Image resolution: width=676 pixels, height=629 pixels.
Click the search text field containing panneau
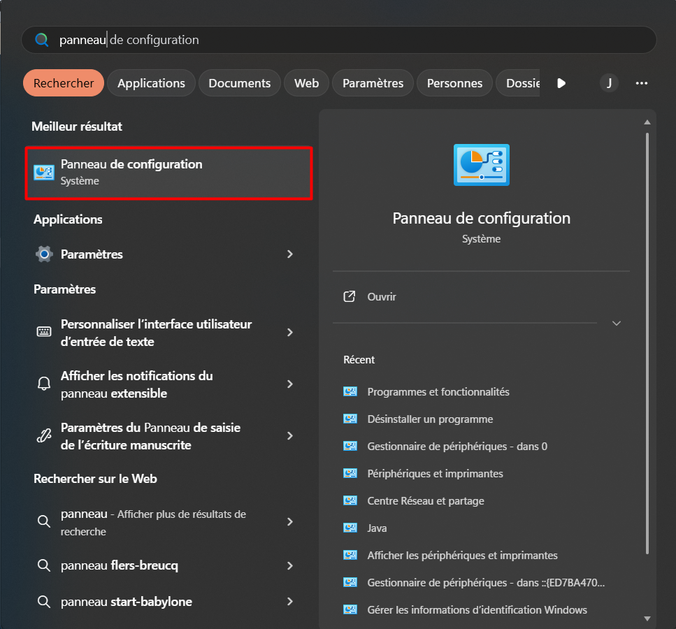(x=338, y=40)
